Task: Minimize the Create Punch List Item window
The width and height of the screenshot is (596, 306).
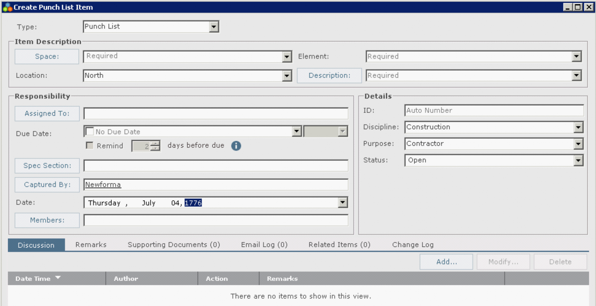Action: [568, 7]
